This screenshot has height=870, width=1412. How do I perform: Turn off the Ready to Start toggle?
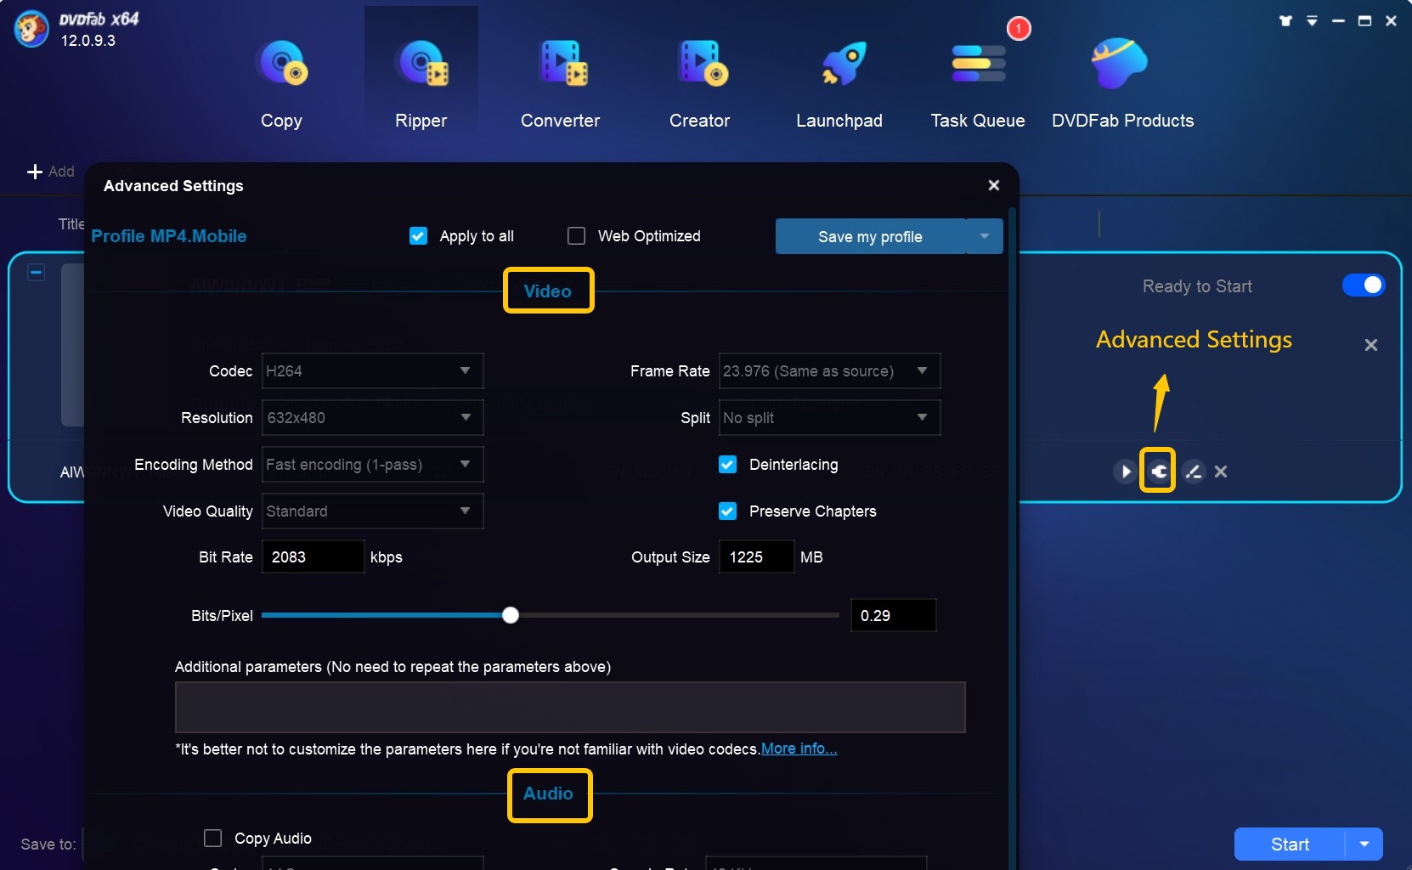click(x=1363, y=285)
